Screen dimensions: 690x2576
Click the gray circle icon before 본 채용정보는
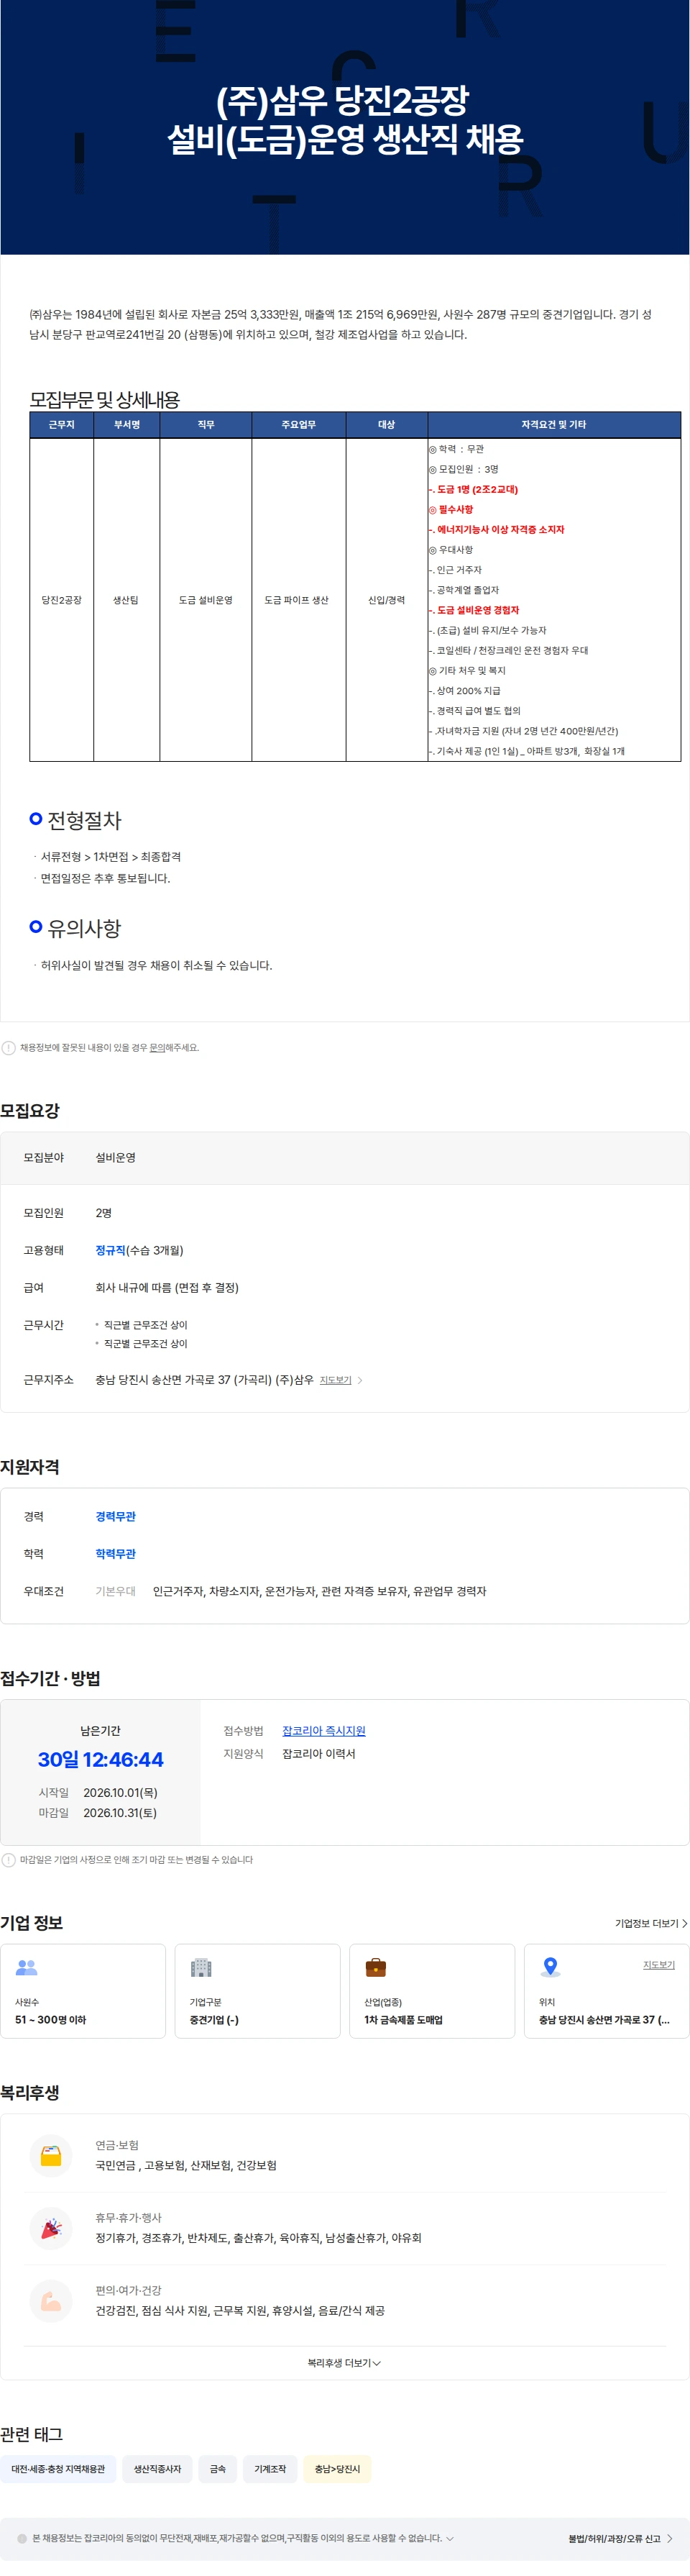[22, 2538]
